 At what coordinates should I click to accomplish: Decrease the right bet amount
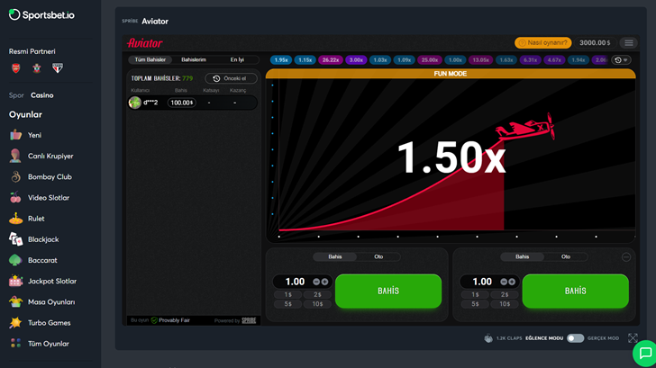click(x=504, y=282)
